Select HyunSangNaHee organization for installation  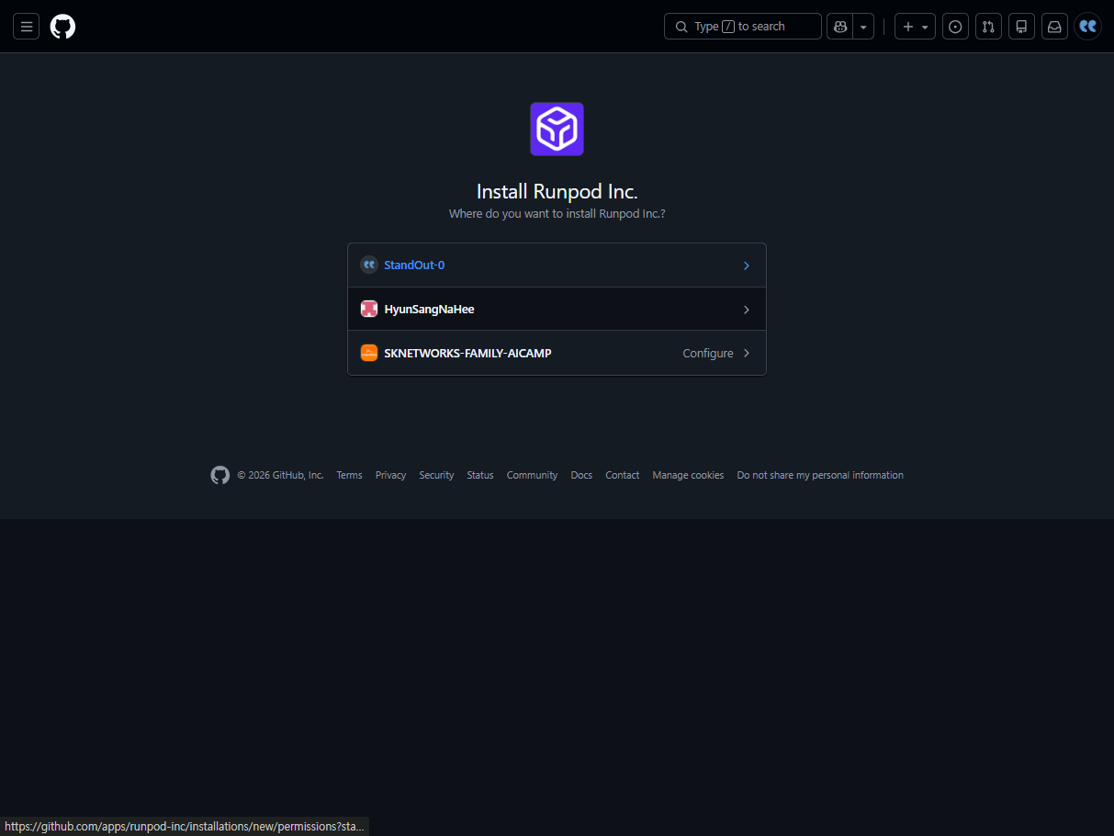(557, 310)
